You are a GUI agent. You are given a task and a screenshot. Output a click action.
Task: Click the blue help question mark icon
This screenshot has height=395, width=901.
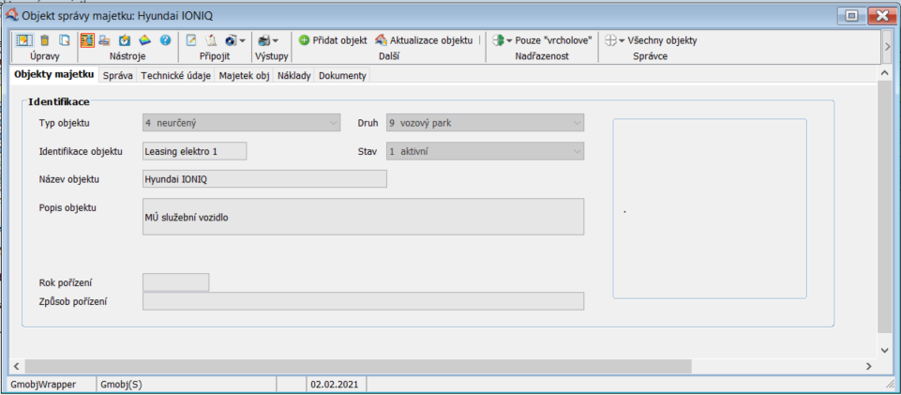tap(165, 40)
